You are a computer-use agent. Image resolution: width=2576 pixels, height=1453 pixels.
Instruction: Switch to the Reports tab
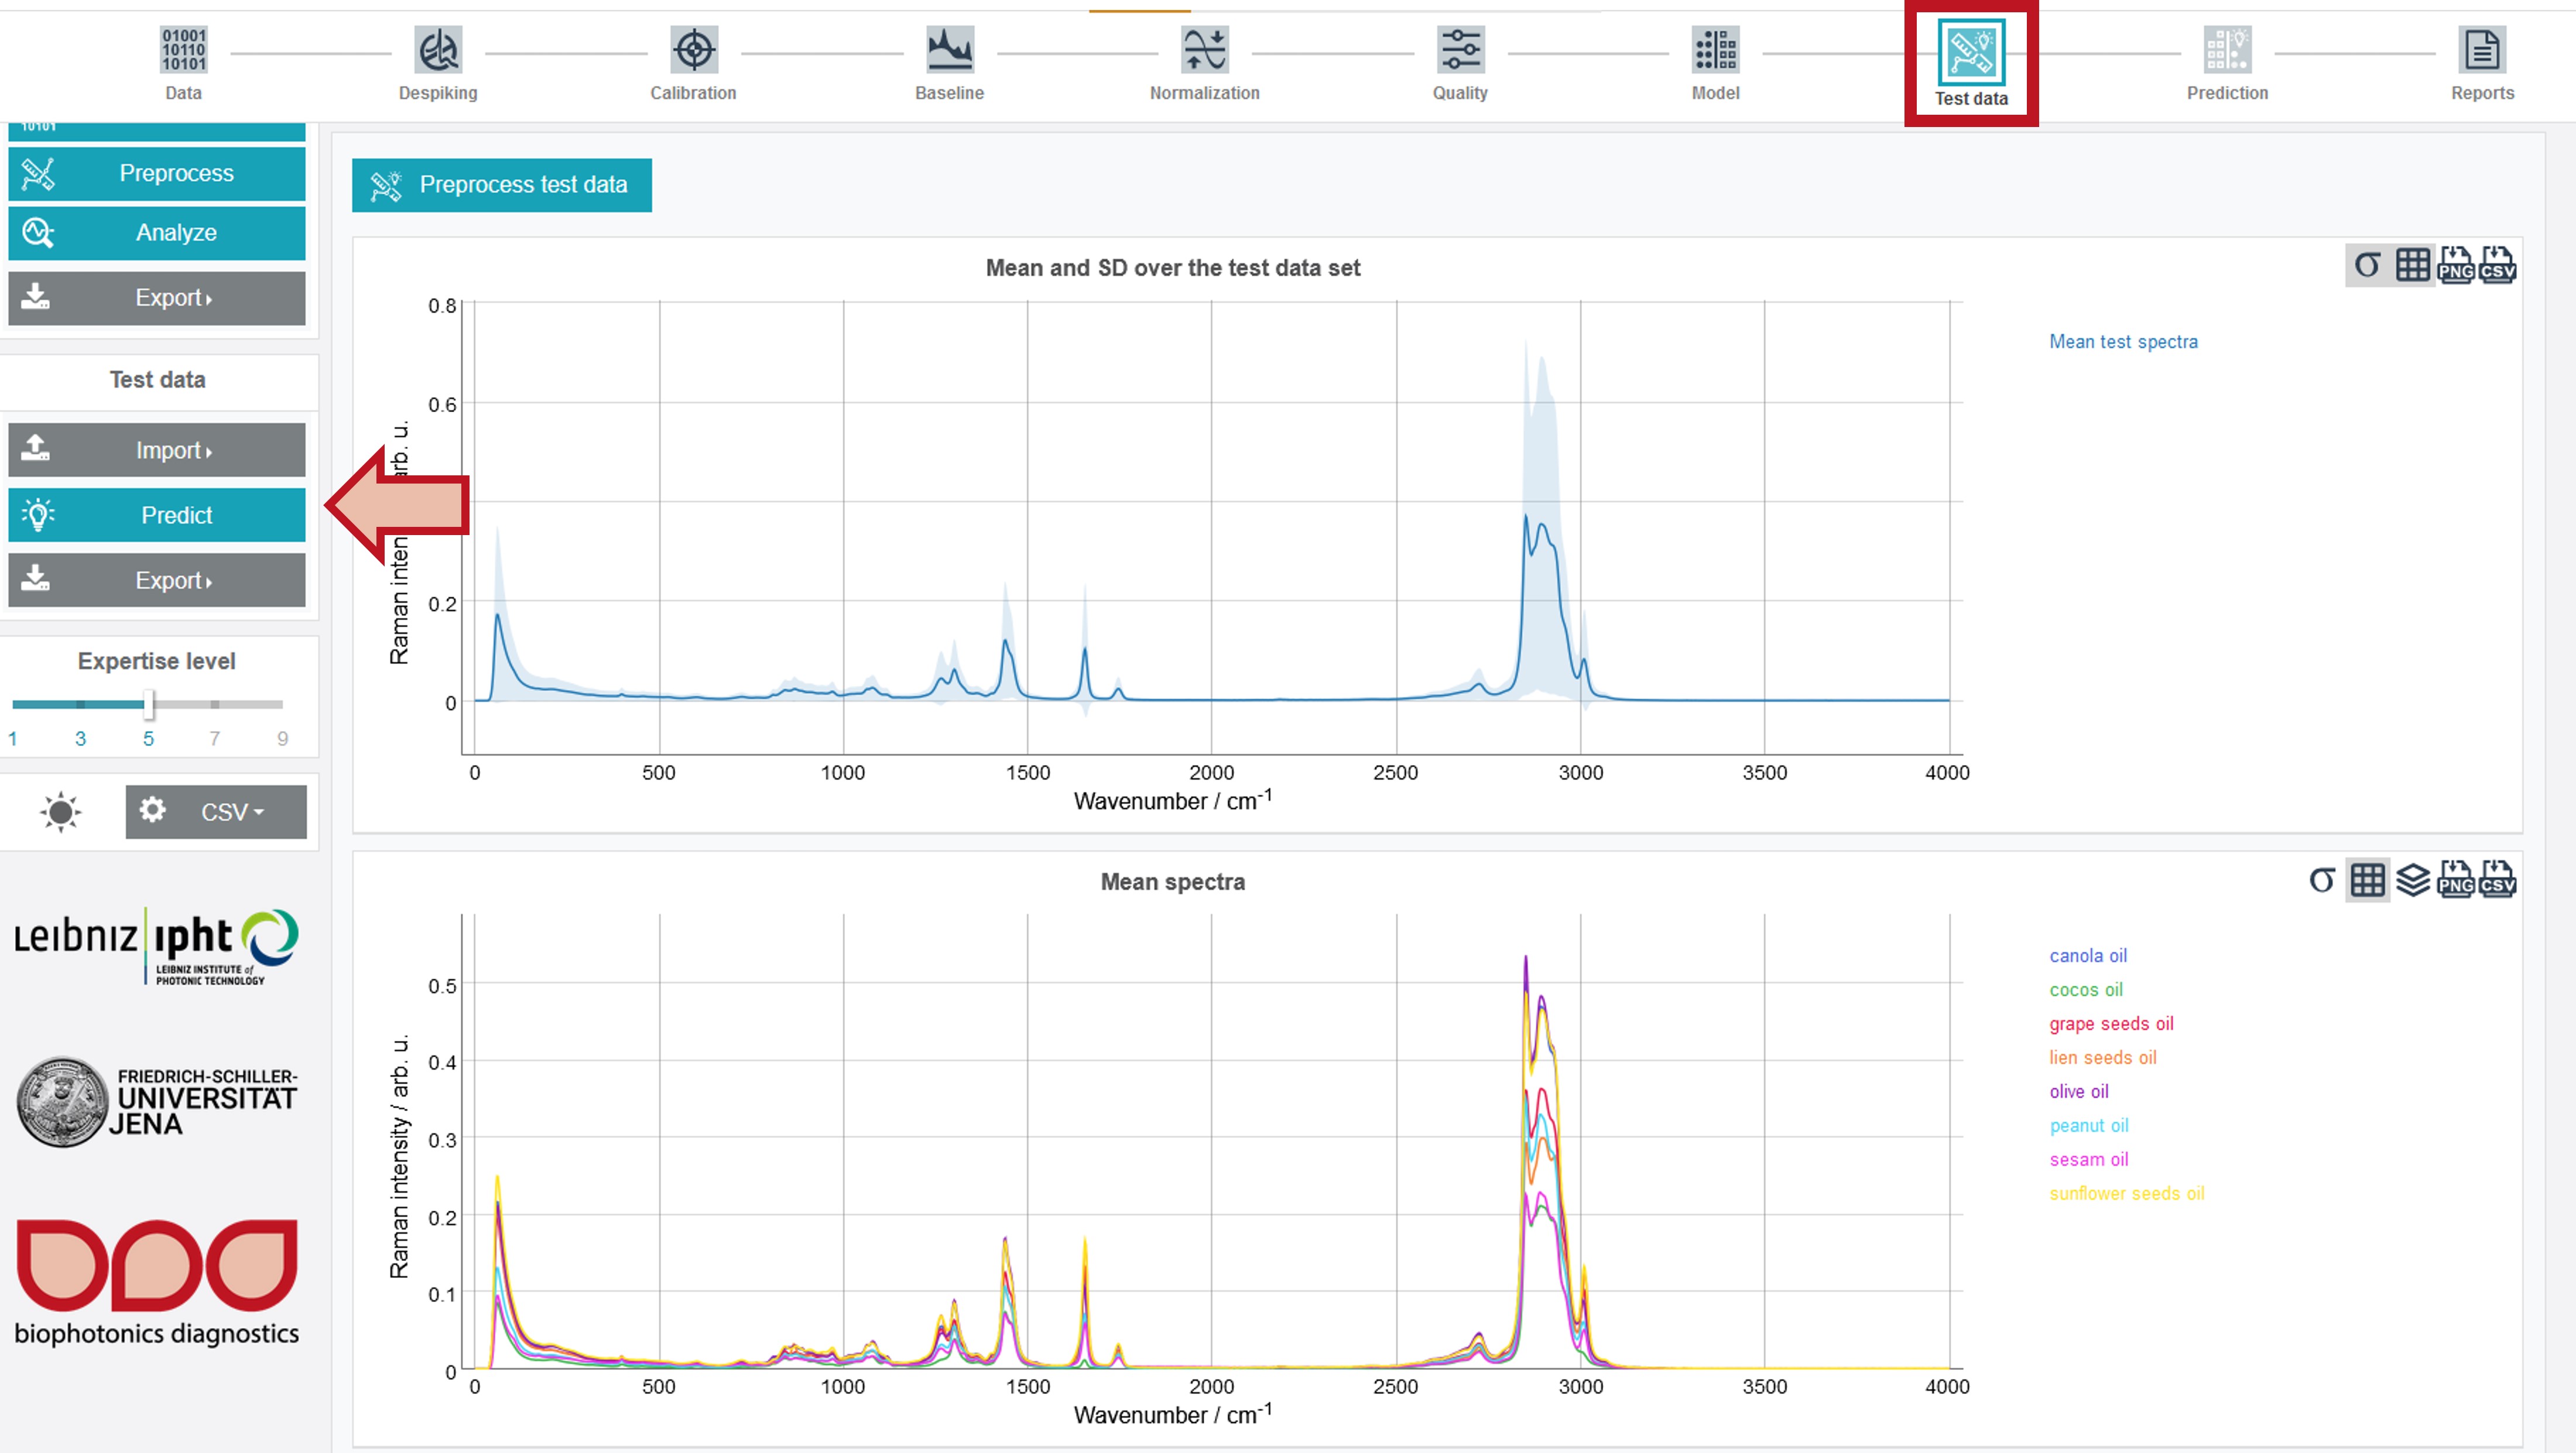click(x=2482, y=62)
